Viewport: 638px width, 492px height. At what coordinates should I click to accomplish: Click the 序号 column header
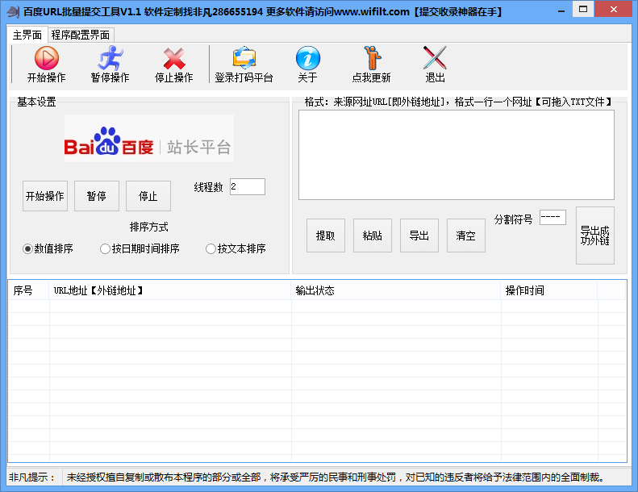pos(28,290)
